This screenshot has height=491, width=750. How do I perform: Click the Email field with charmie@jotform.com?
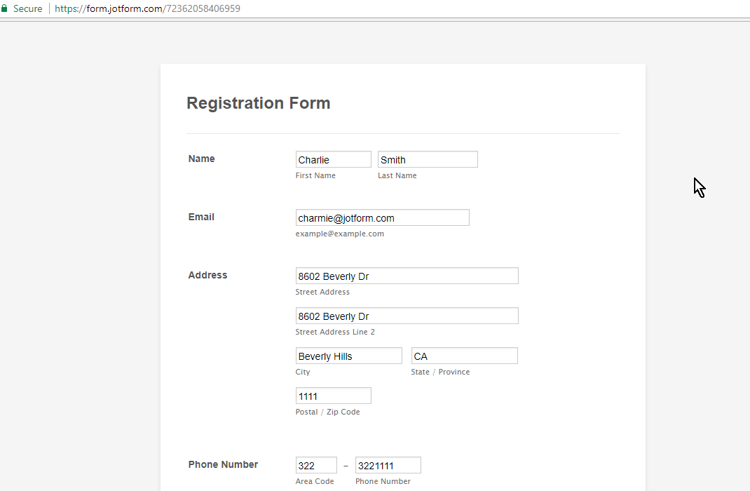[x=382, y=217]
